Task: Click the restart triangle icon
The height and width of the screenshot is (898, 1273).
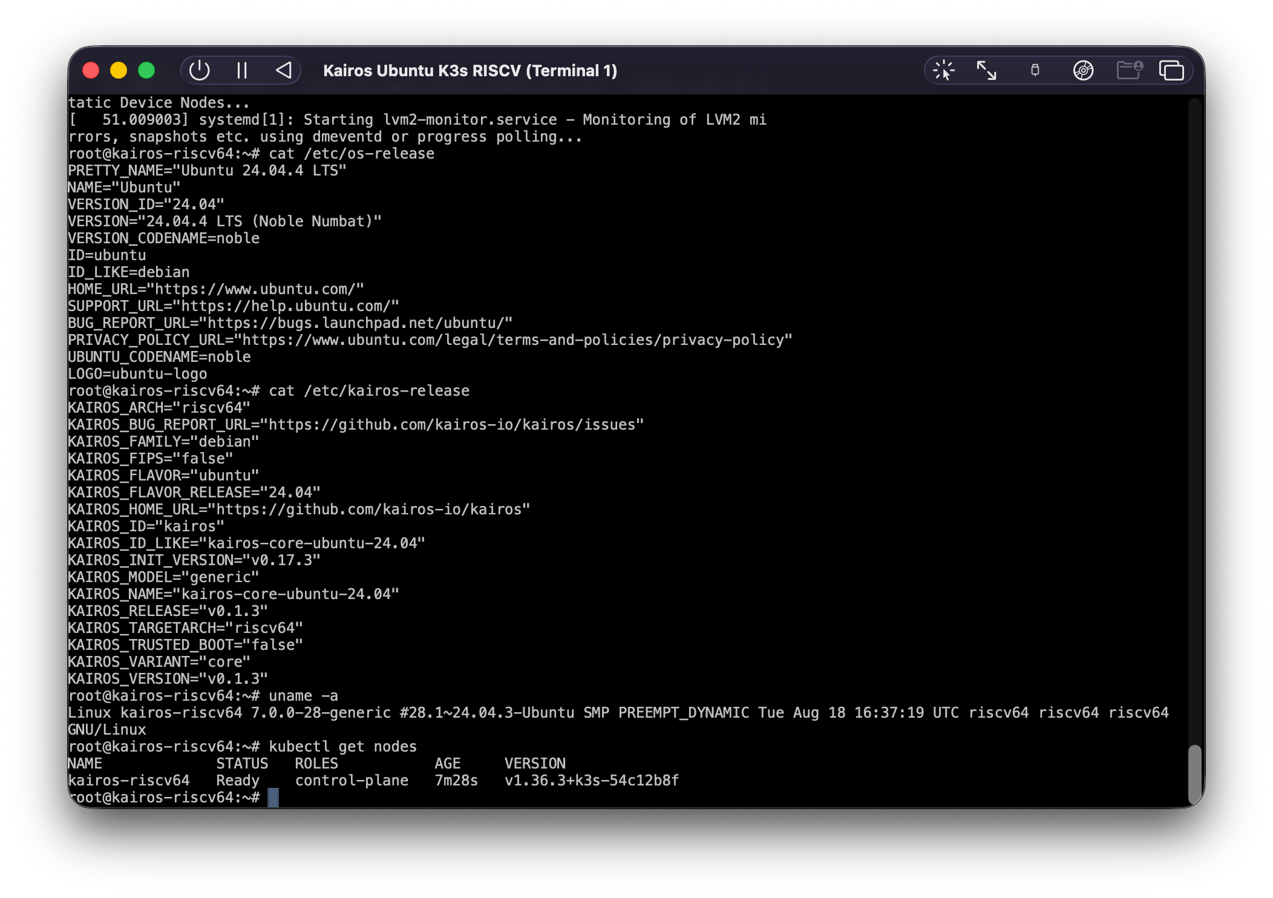Action: (284, 71)
